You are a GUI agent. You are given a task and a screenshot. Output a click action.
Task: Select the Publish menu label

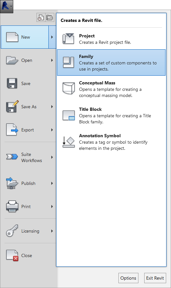tap(28, 183)
